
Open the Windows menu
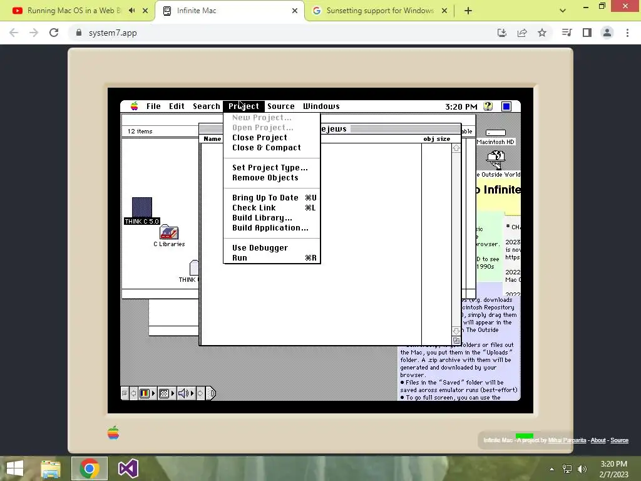(321, 106)
